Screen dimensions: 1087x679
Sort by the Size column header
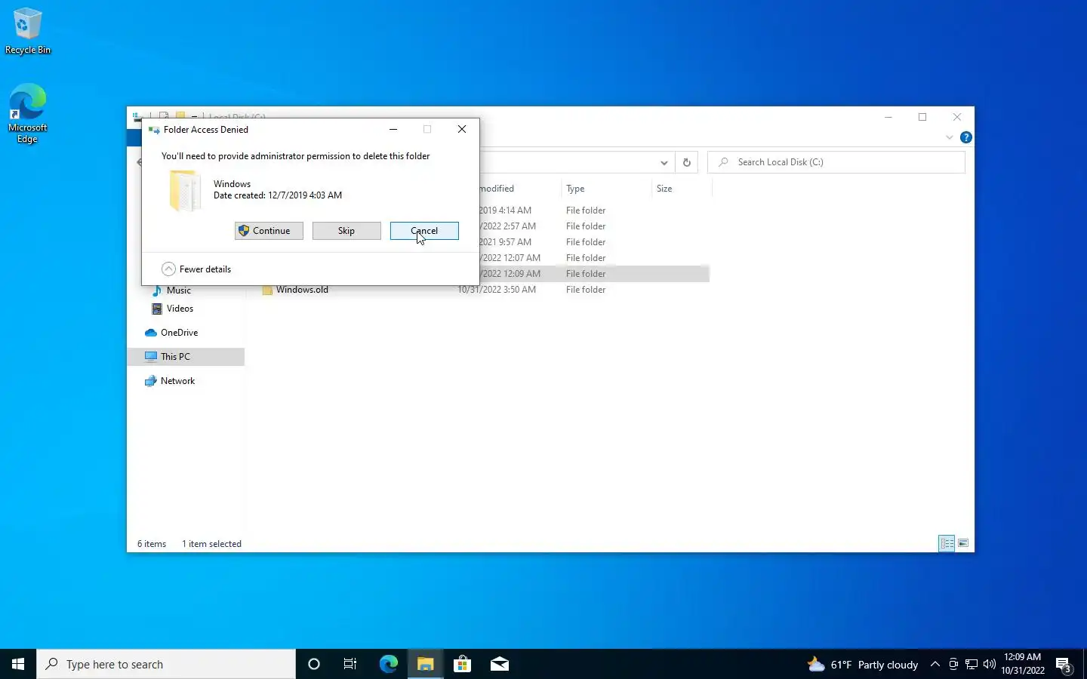click(x=664, y=189)
